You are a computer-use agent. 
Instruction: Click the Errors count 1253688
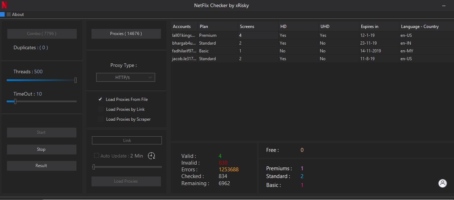229,170
